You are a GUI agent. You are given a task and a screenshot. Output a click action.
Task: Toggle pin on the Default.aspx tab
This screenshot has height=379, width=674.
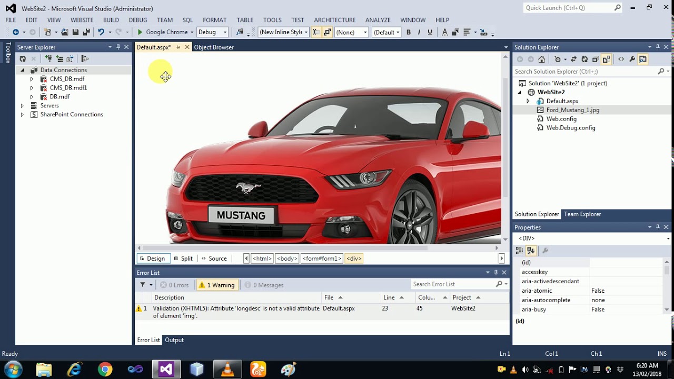point(178,47)
